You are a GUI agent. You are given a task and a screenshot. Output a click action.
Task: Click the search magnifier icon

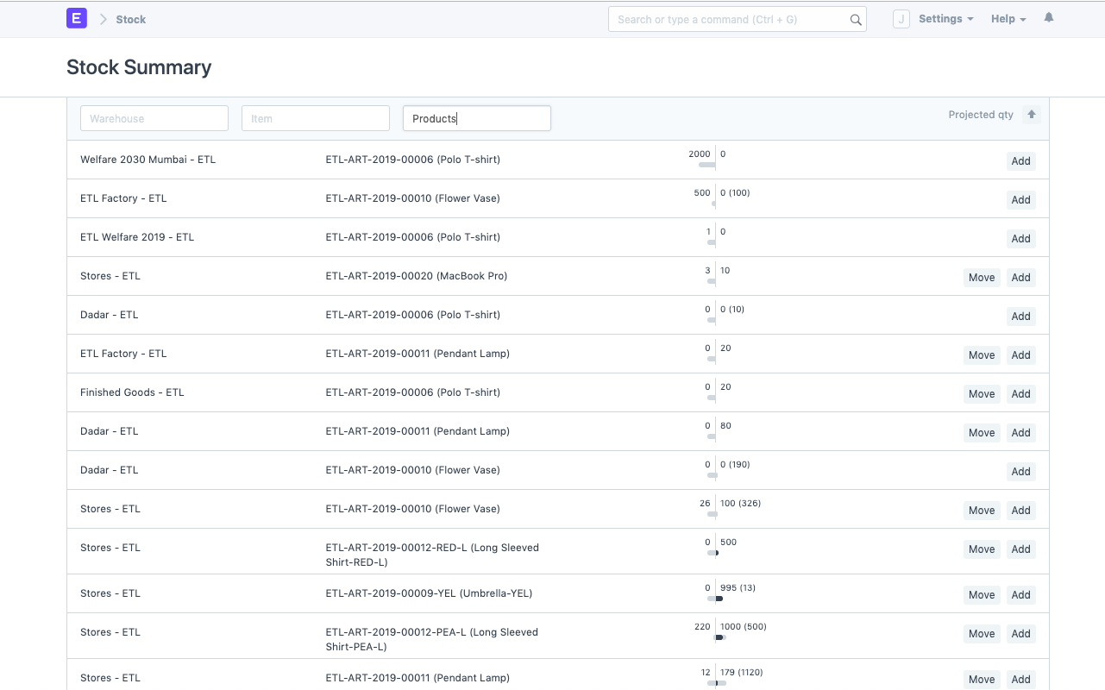point(856,20)
